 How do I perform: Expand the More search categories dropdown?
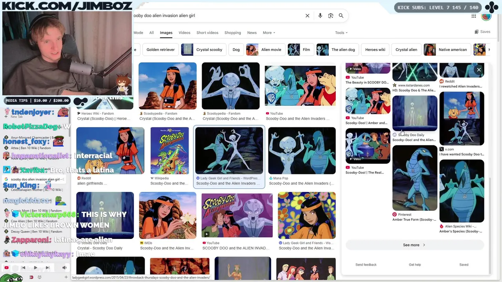point(269,33)
